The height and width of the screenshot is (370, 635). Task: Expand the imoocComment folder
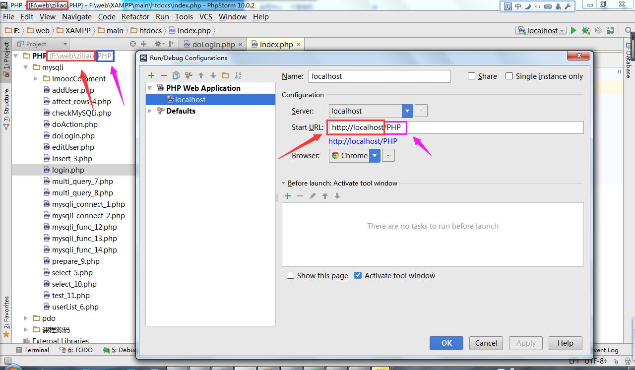(x=35, y=78)
